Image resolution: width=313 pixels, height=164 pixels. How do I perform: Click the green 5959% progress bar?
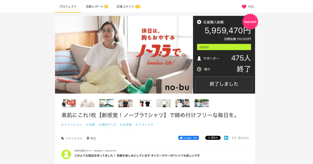click(224, 47)
